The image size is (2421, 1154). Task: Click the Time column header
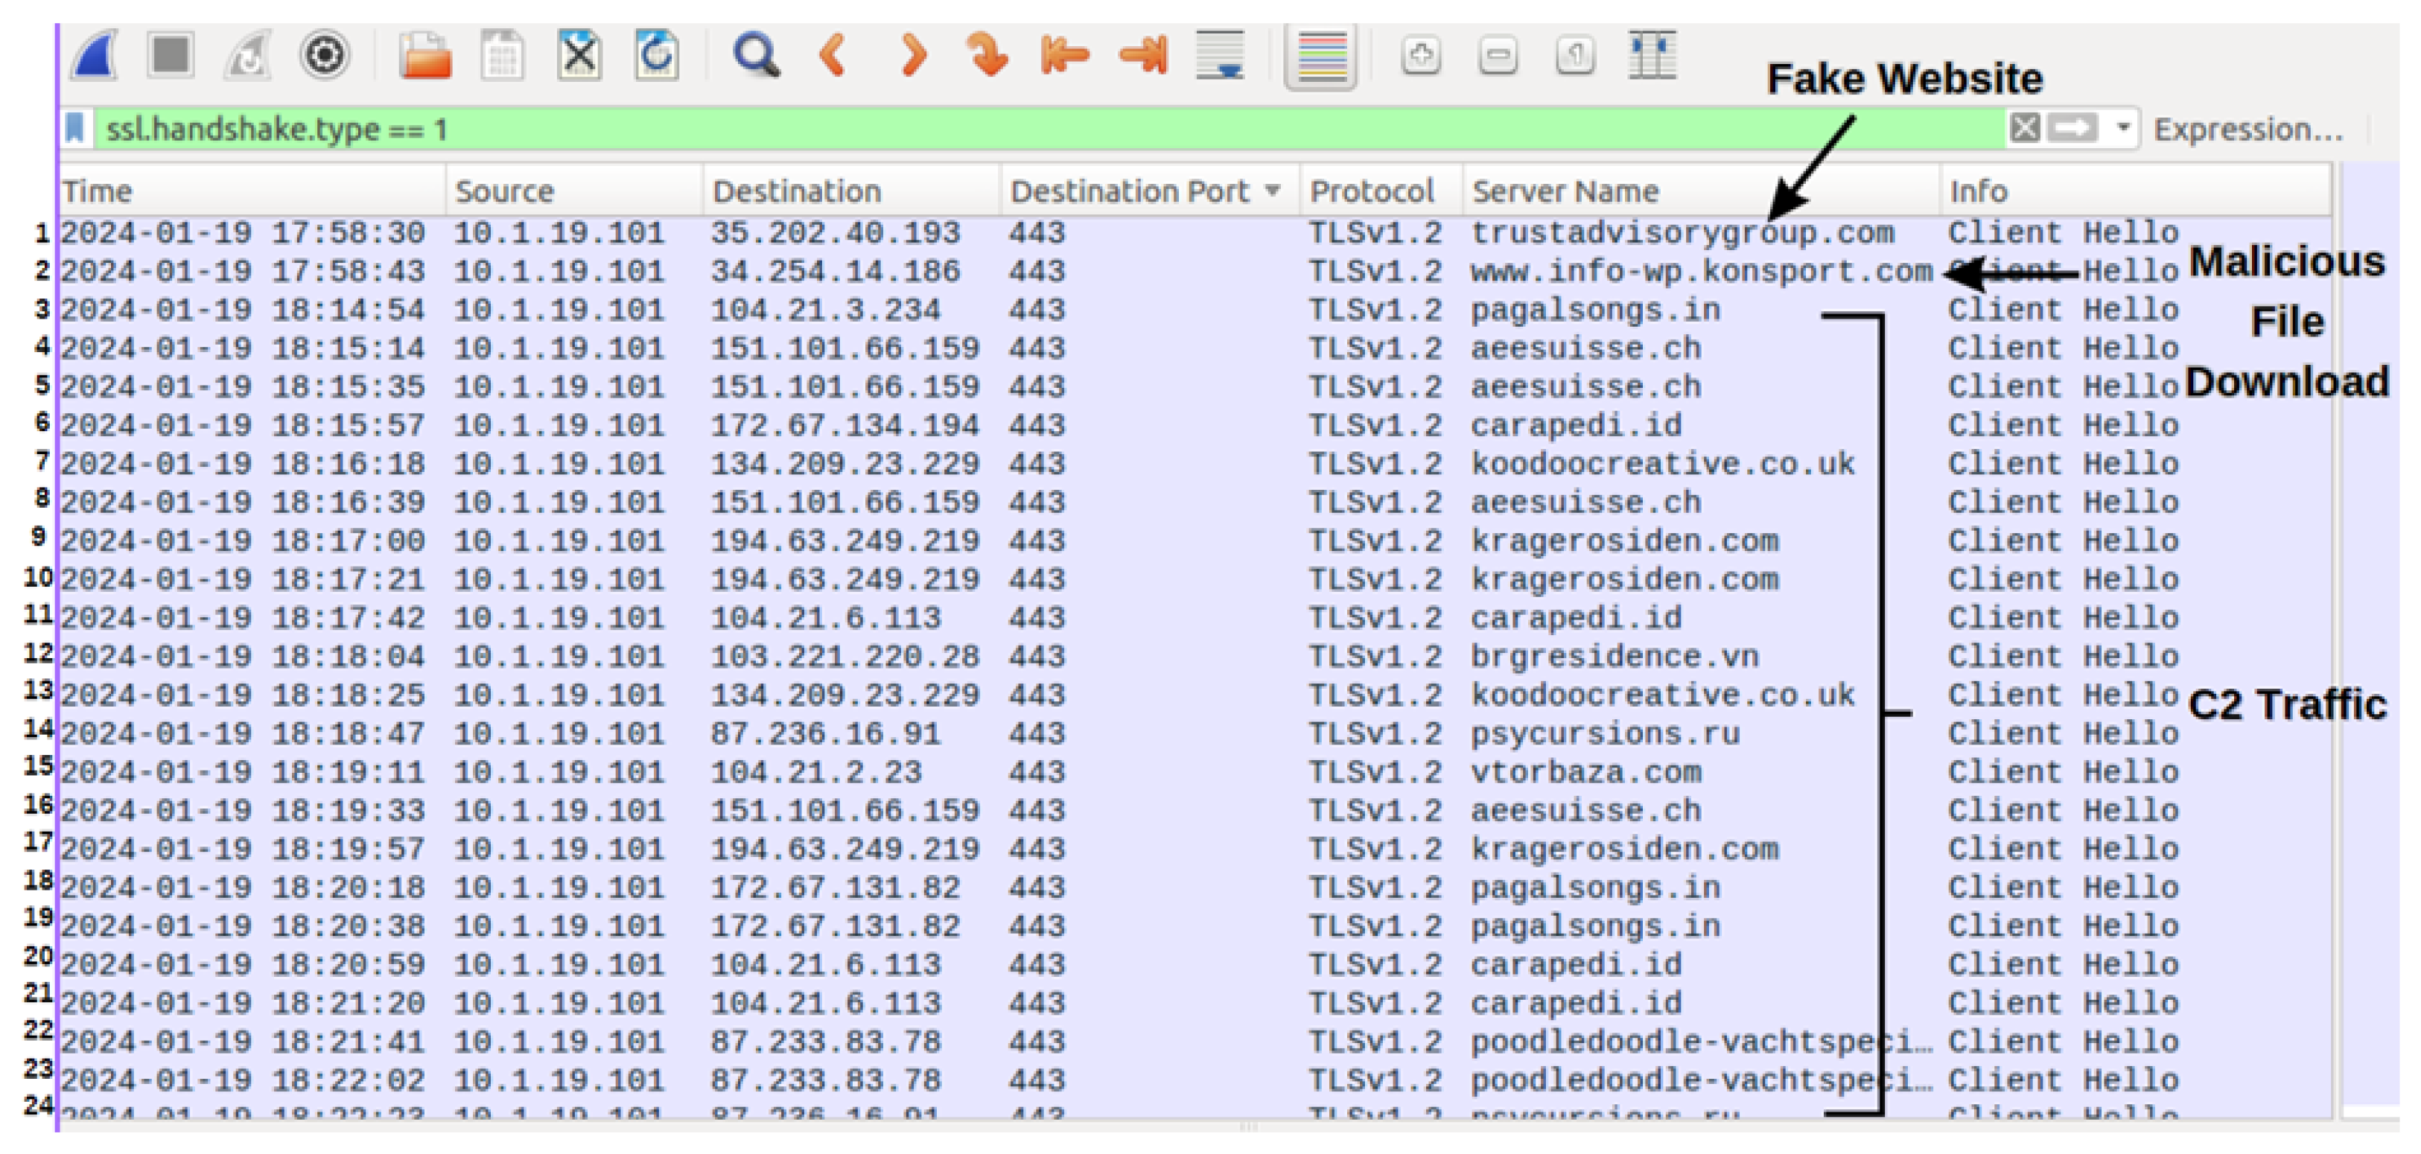pos(98,191)
